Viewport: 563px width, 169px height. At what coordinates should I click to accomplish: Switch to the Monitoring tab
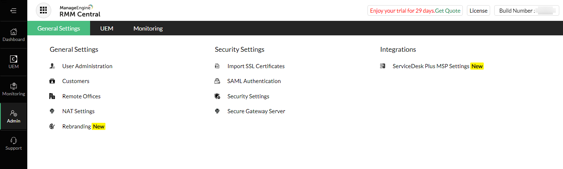coord(148,28)
